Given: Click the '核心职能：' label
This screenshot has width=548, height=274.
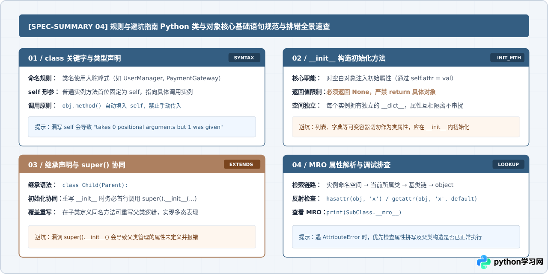Looking at the screenshot, I should pyautogui.click(x=307, y=78).
